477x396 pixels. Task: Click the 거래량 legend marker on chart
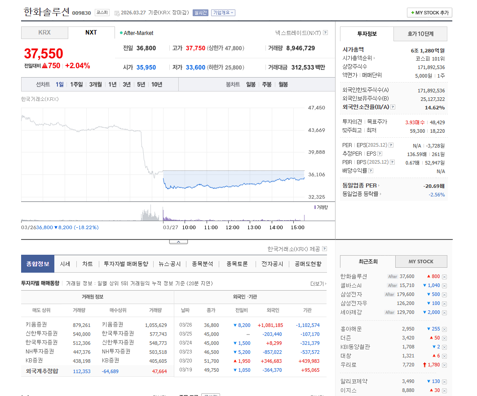(x=315, y=207)
